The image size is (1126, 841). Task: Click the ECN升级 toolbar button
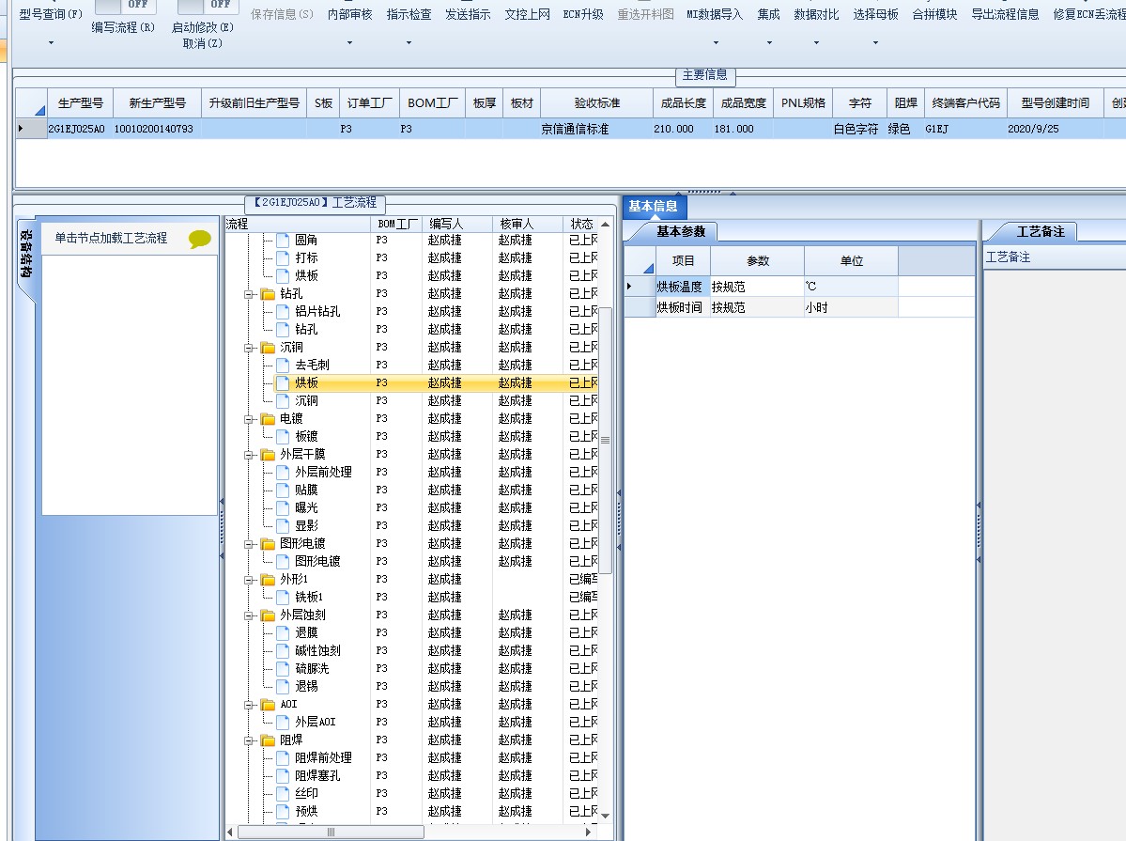tap(583, 14)
